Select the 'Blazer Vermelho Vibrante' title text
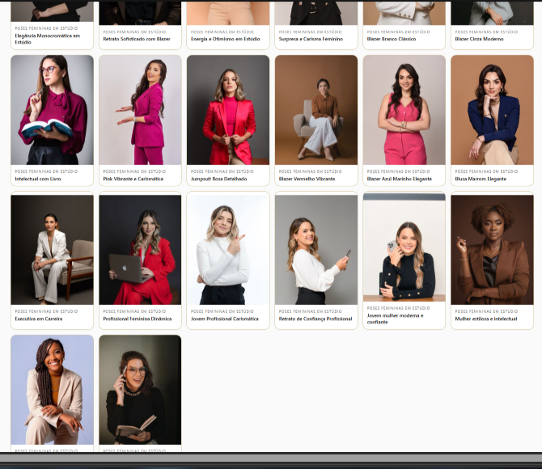The height and width of the screenshot is (469, 542). (307, 179)
